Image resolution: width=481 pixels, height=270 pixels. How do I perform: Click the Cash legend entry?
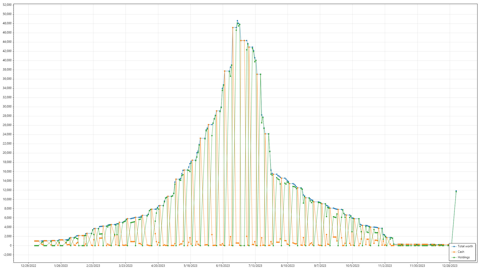pyautogui.click(x=458, y=252)
